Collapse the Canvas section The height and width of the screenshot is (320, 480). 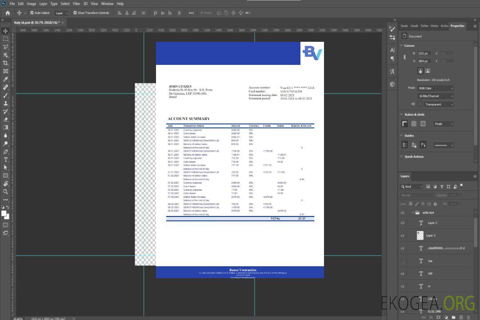[401, 45]
